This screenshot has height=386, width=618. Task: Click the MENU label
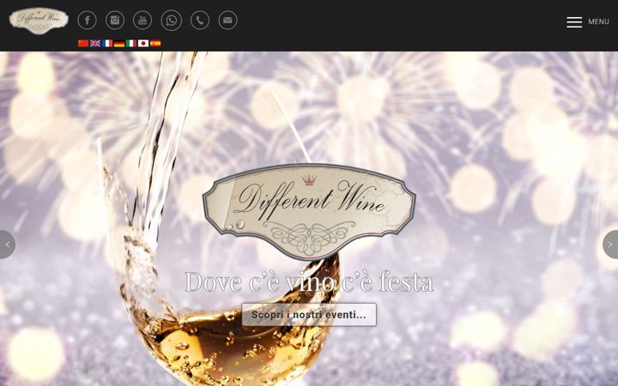[599, 21]
